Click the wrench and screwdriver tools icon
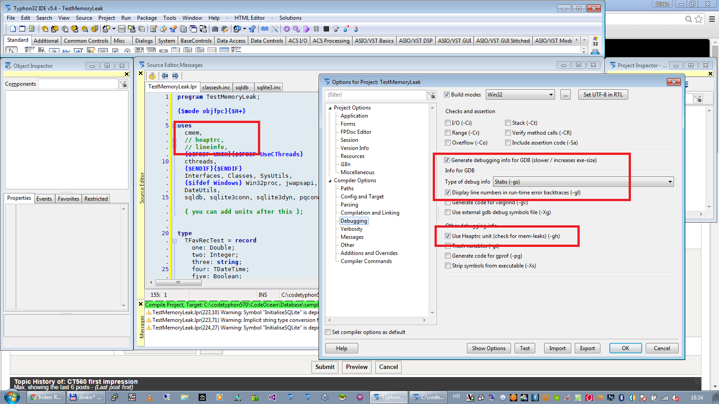Viewport: 719px width, 404px height. click(275, 29)
